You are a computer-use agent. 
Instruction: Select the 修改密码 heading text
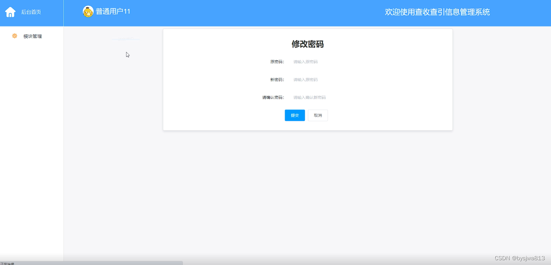click(308, 44)
